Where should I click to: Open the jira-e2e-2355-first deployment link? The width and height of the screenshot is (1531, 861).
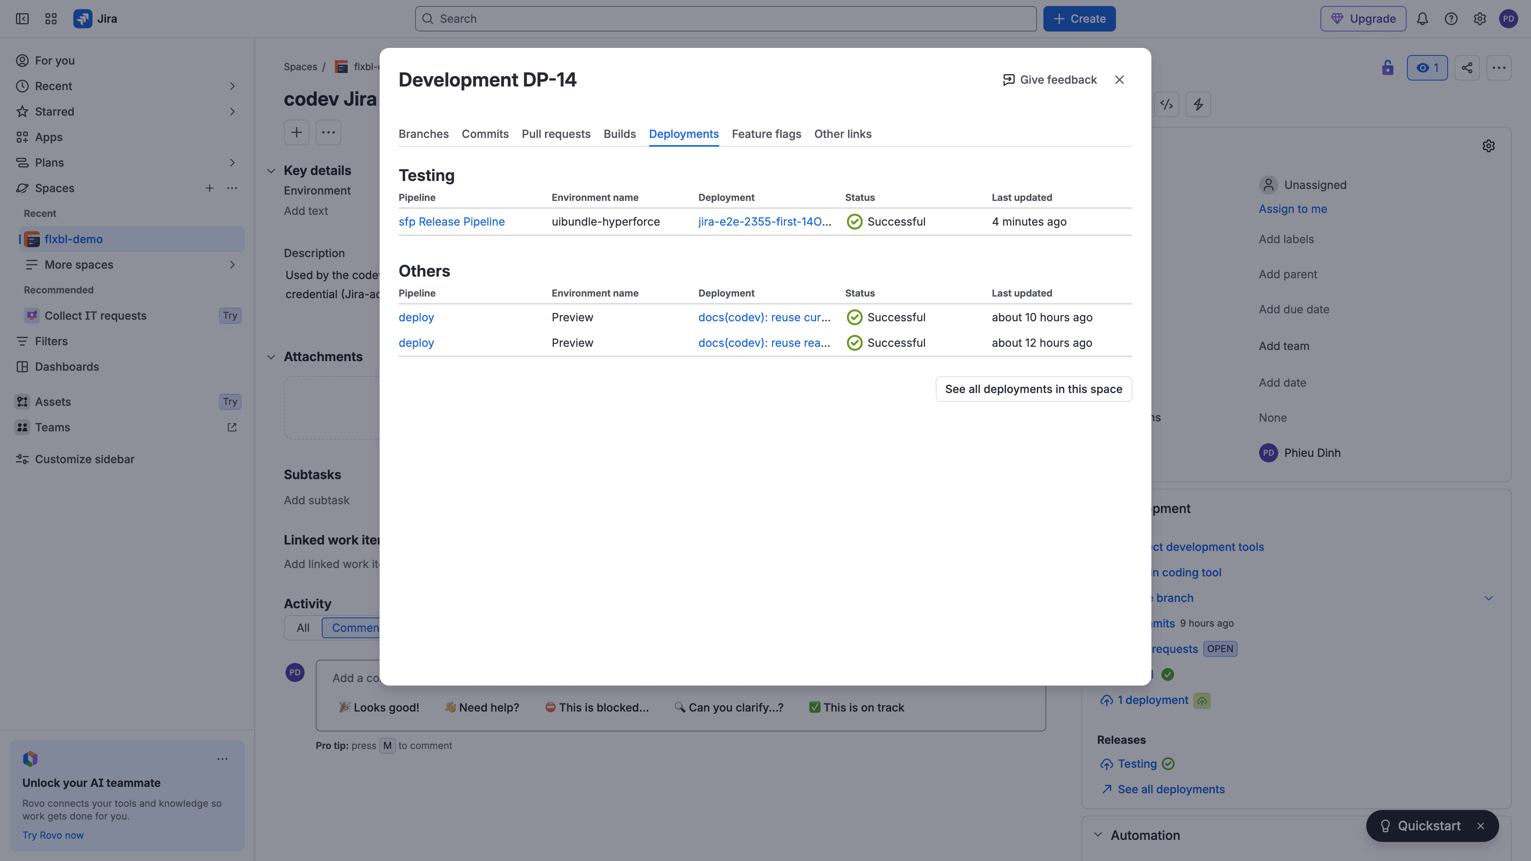[x=764, y=222]
